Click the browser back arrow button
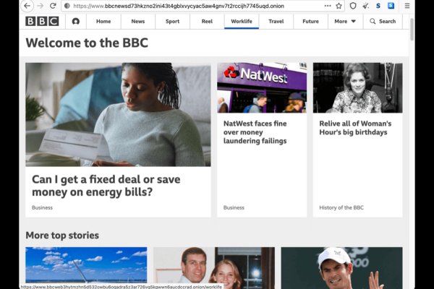This screenshot has height=289, width=434. coord(27,6)
